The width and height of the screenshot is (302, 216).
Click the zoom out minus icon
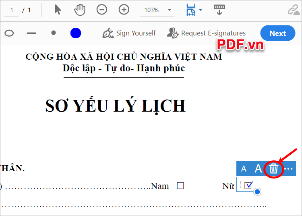point(102,10)
